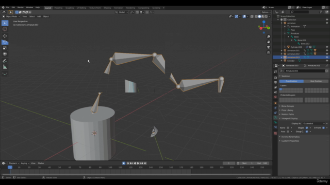Switch to the Sculpting workspace tab
This screenshot has height=185, width=330.
(x=70, y=8)
